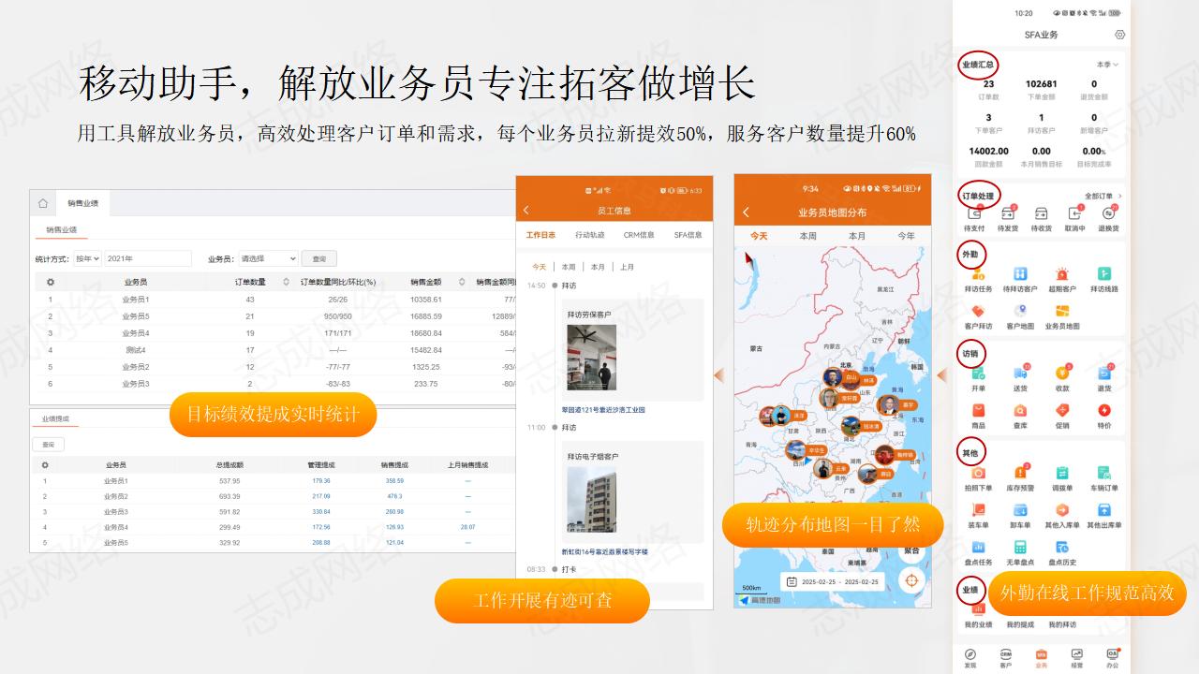
Task: Switch to the CRM信息 tab
Action: [x=639, y=235]
